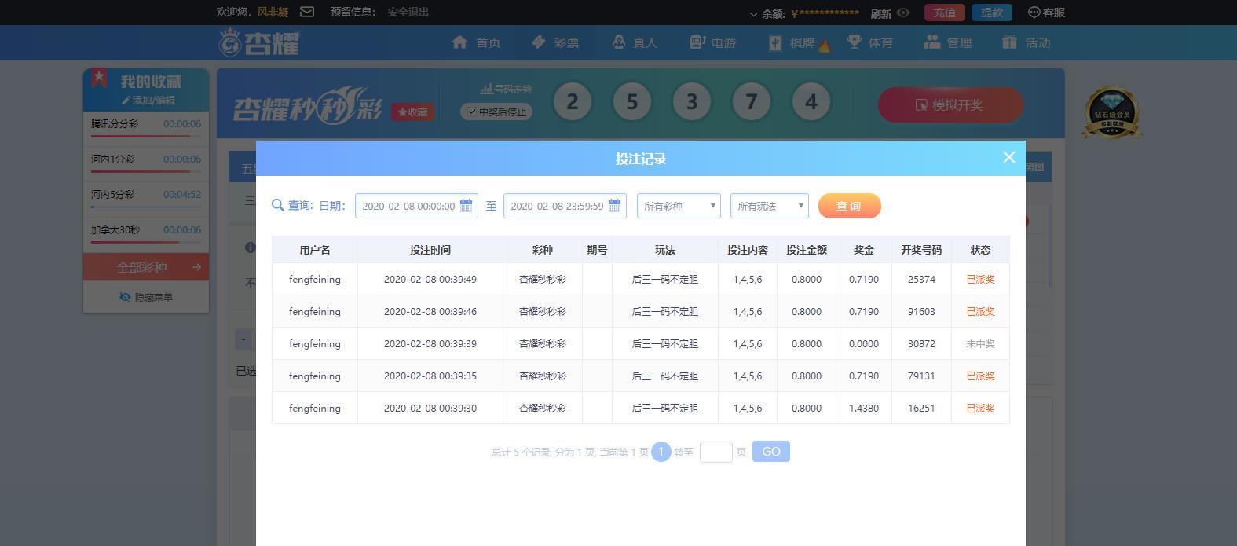Click page number 1 button
1237x546 pixels.
click(x=661, y=452)
